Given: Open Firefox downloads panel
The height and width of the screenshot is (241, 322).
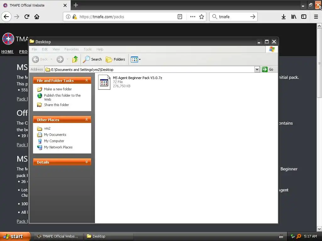Looking at the screenshot, I should [x=284, y=17].
